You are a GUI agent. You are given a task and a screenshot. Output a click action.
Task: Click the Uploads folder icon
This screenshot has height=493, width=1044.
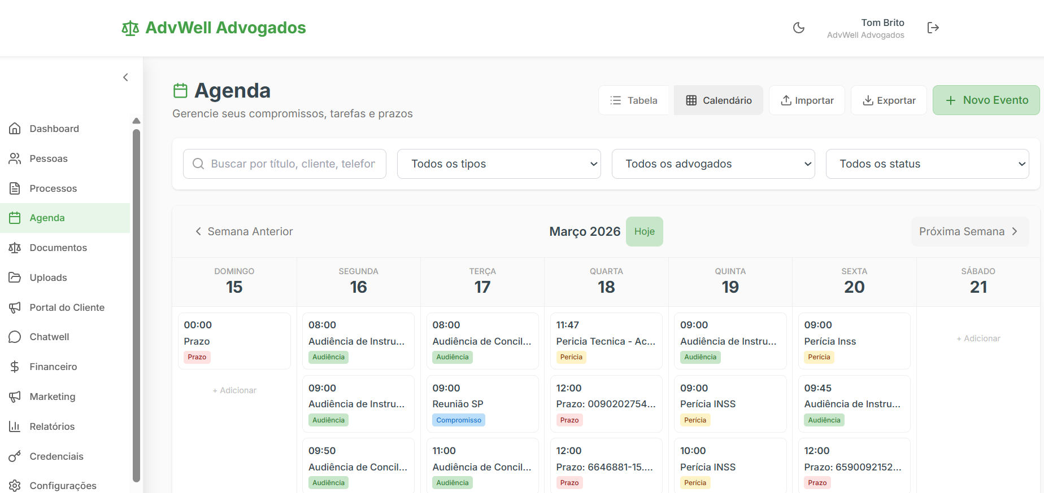(15, 278)
